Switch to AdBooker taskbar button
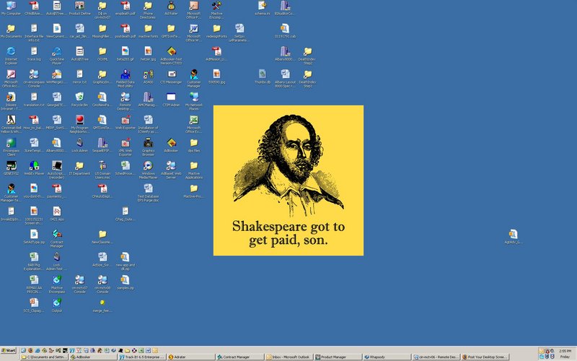Screen dimensions: 577x361 pyautogui.click(x=93, y=357)
